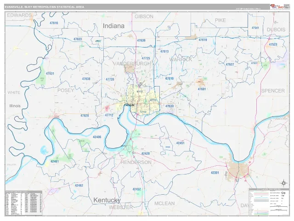Click the Market Maps logo at top right
Screen dimensions: 294x221
point(277,6)
